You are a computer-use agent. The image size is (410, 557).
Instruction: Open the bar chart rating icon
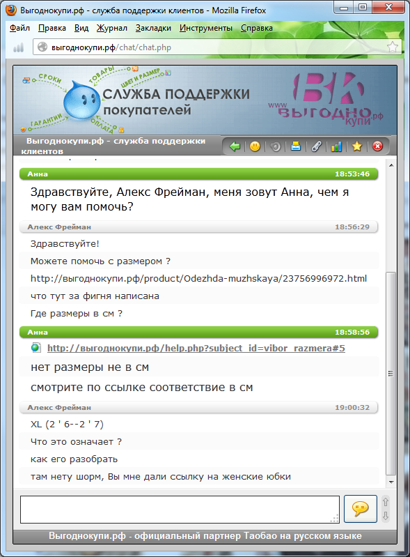(x=336, y=146)
